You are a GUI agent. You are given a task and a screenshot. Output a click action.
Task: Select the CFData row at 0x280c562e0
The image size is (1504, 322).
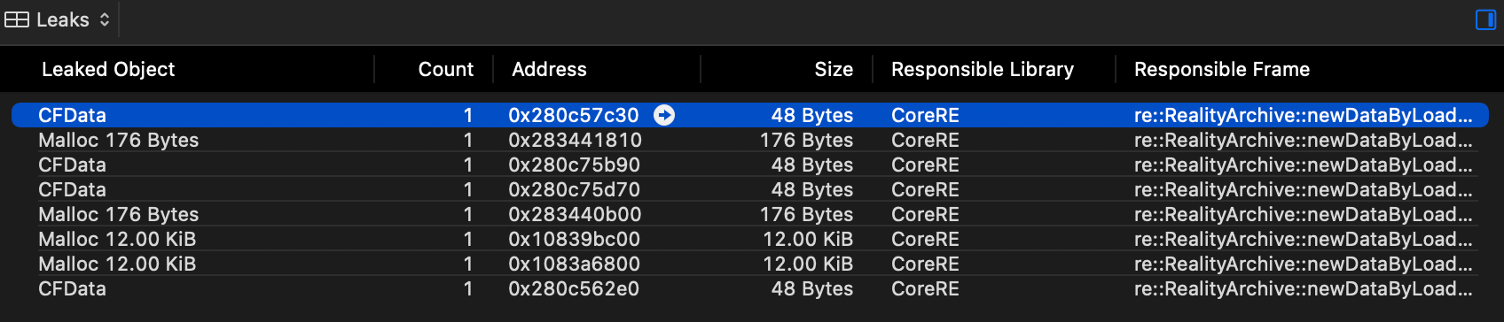point(750,288)
